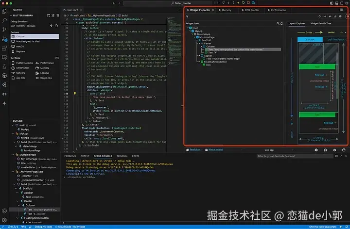Open the Search view in activity bar

[x=4, y=20]
